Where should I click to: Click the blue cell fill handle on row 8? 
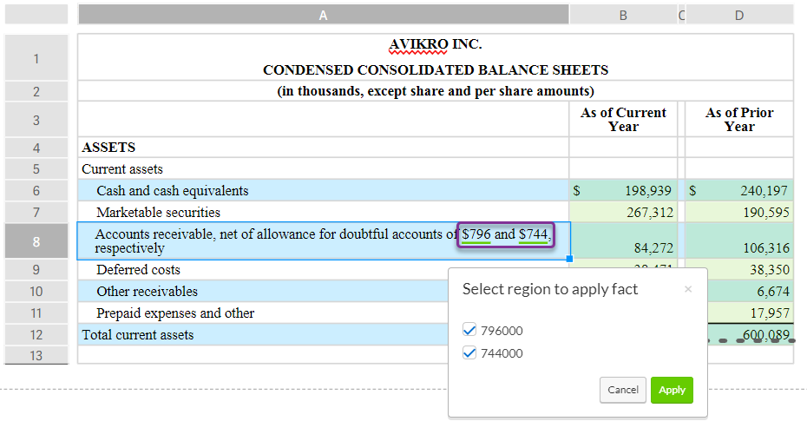(569, 259)
